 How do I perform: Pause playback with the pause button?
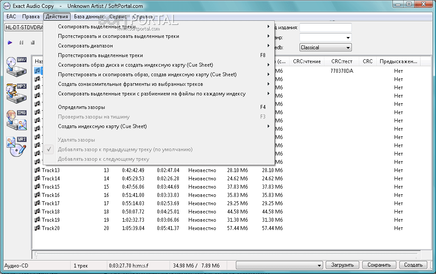[x=21, y=43]
